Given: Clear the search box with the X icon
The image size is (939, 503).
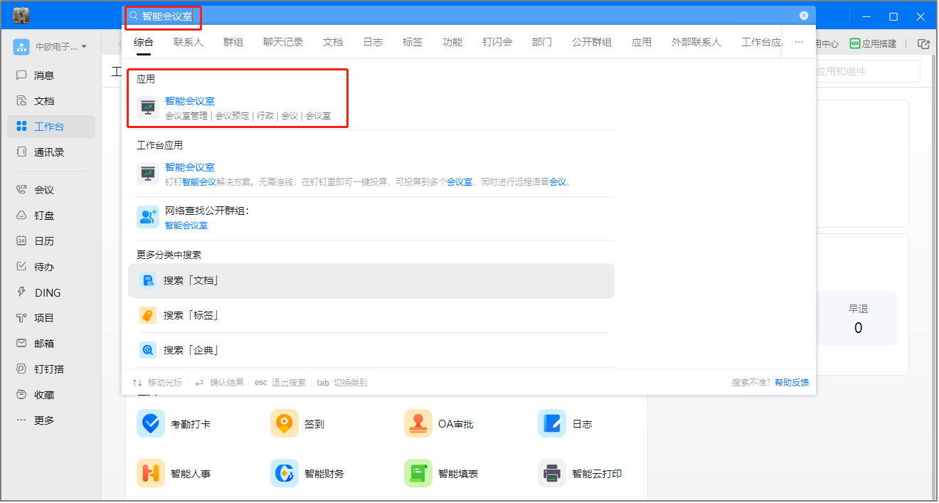Looking at the screenshot, I should pyautogui.click(x=804, y=16).
